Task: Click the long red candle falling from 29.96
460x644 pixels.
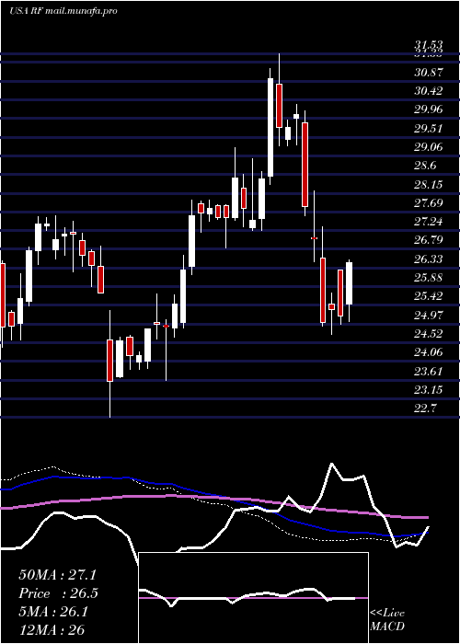Action: tap(305, 165)
